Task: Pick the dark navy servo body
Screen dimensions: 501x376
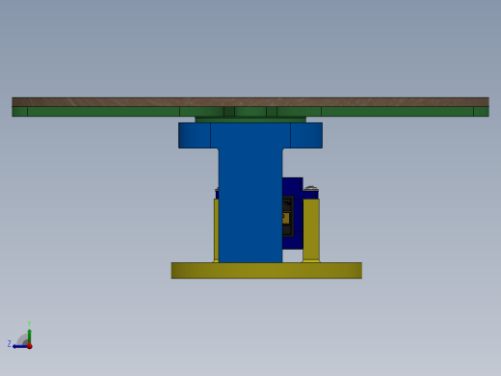Action: (293, 213)
